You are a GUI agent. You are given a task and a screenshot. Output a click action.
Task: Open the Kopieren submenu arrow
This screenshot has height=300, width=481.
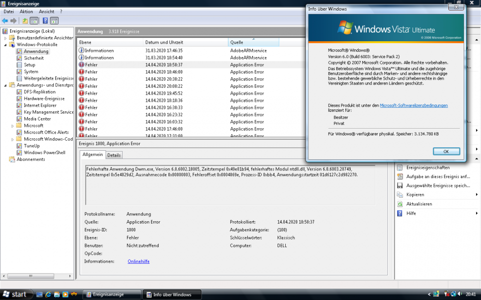tap(477, 195)
